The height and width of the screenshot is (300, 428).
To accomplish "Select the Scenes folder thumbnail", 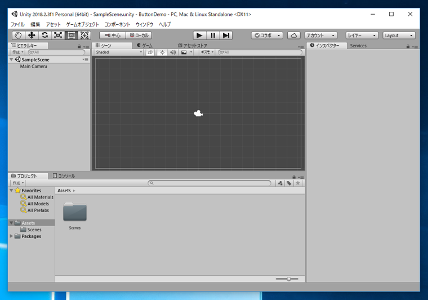I will (x=75, y=216).
